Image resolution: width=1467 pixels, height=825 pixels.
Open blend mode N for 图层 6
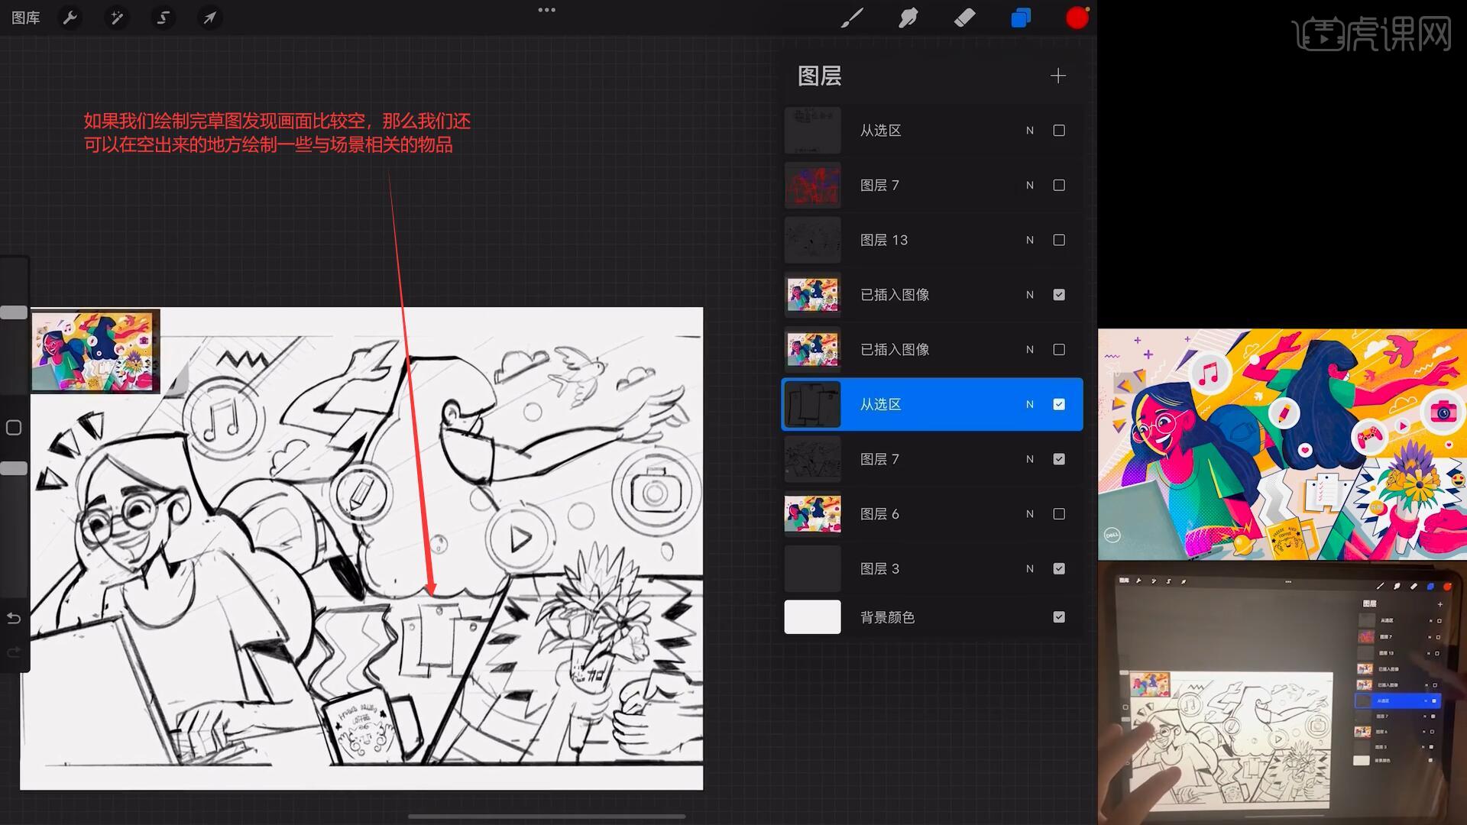coord(1030,514)
